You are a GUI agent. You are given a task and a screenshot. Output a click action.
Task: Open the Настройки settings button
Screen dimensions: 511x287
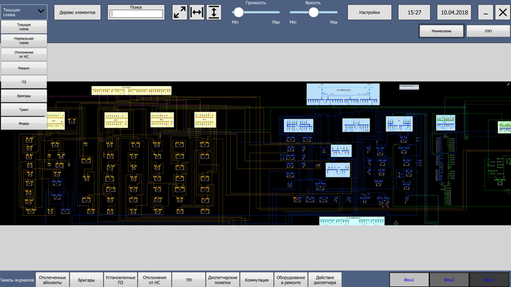[370, 12]
